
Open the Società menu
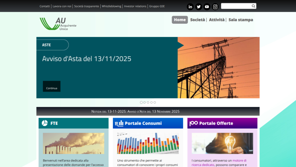pyautogui.click(x=197, y=20)
